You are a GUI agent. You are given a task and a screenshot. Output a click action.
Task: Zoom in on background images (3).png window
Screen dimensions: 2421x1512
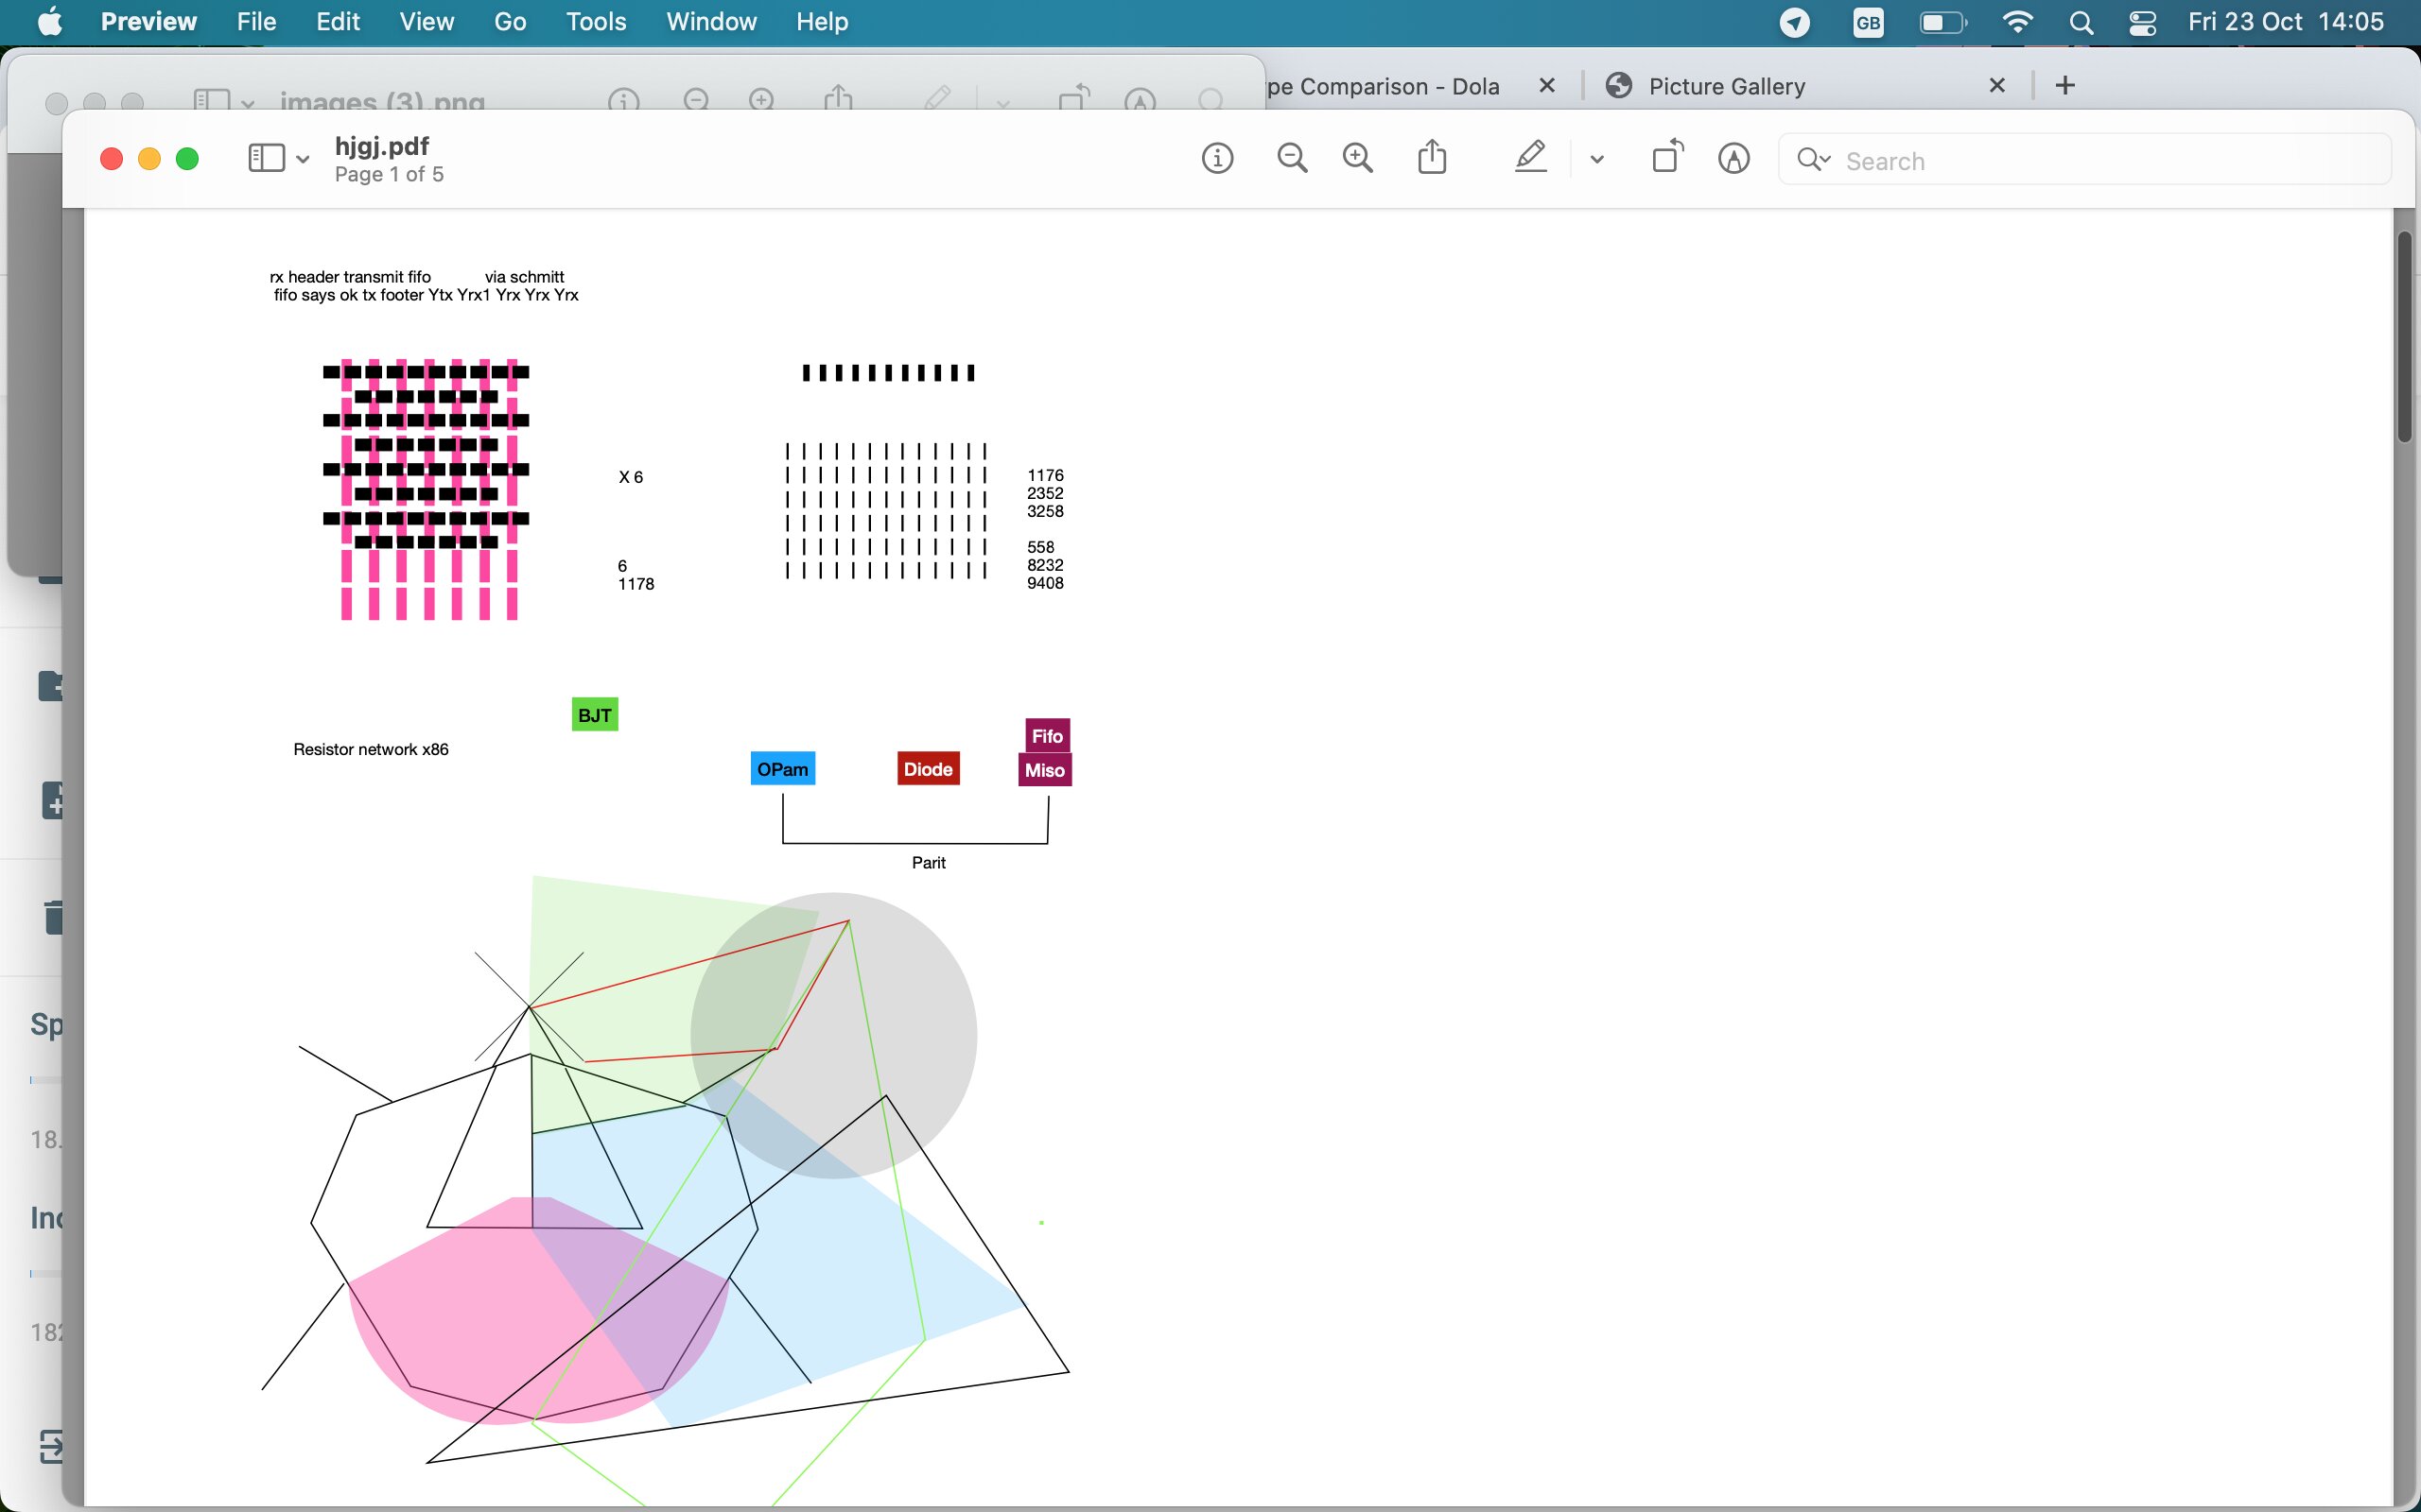click(x=761, y=100)
